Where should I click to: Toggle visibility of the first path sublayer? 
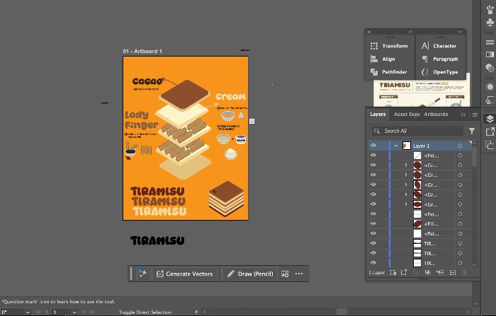pyautogui.click(x=373, y=156)
